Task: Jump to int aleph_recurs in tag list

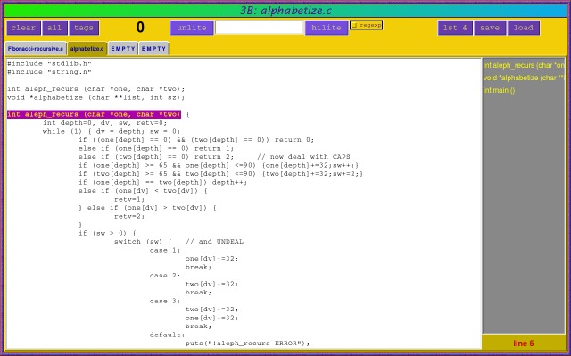Action: coord(524,65)
